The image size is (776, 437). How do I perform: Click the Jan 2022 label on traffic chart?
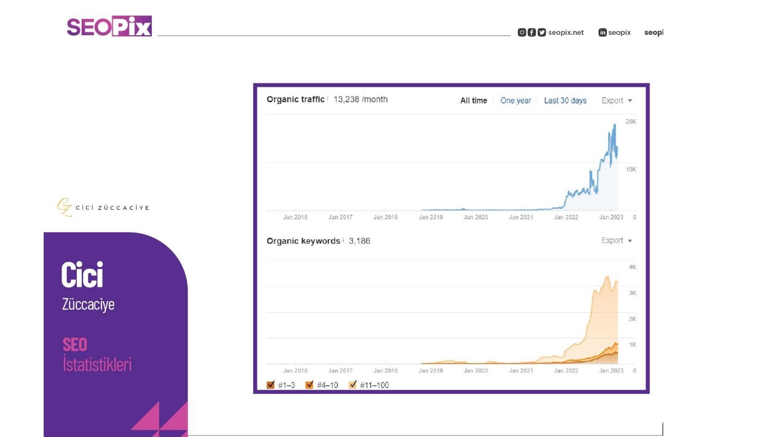click(x=566, y=217)
